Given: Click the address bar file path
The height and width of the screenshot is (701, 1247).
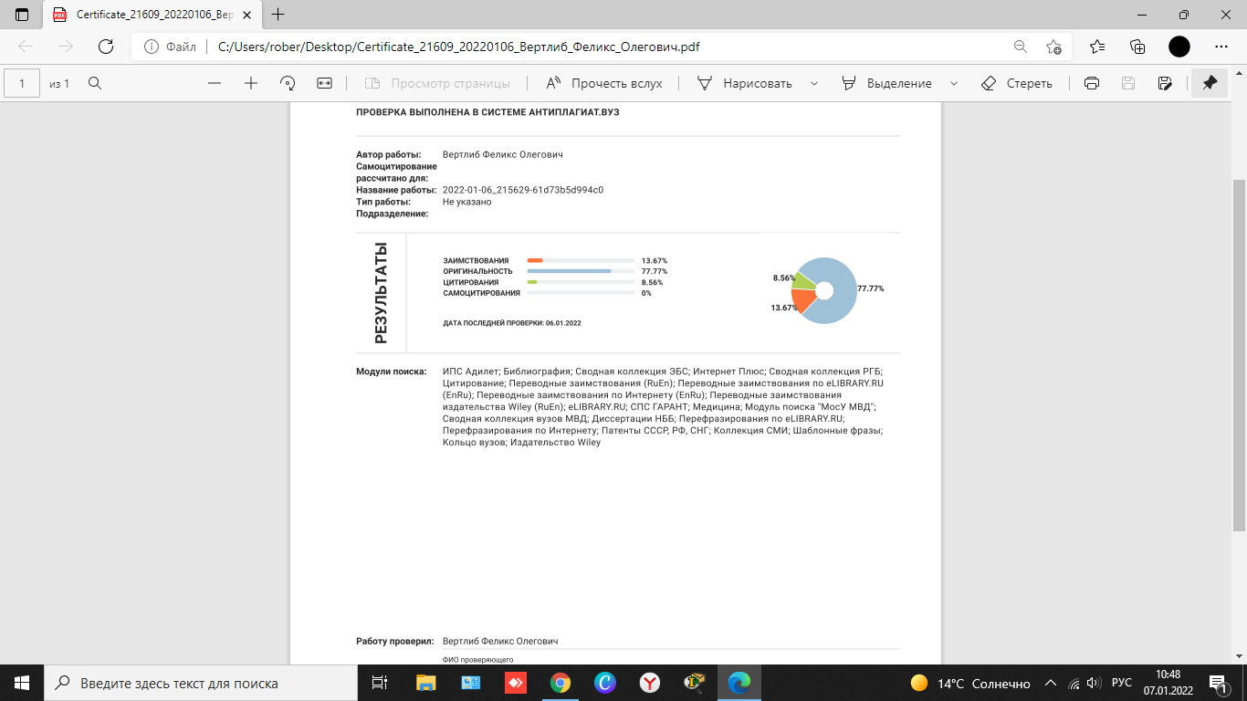Looking at the screenshot, I should point(459,47).
